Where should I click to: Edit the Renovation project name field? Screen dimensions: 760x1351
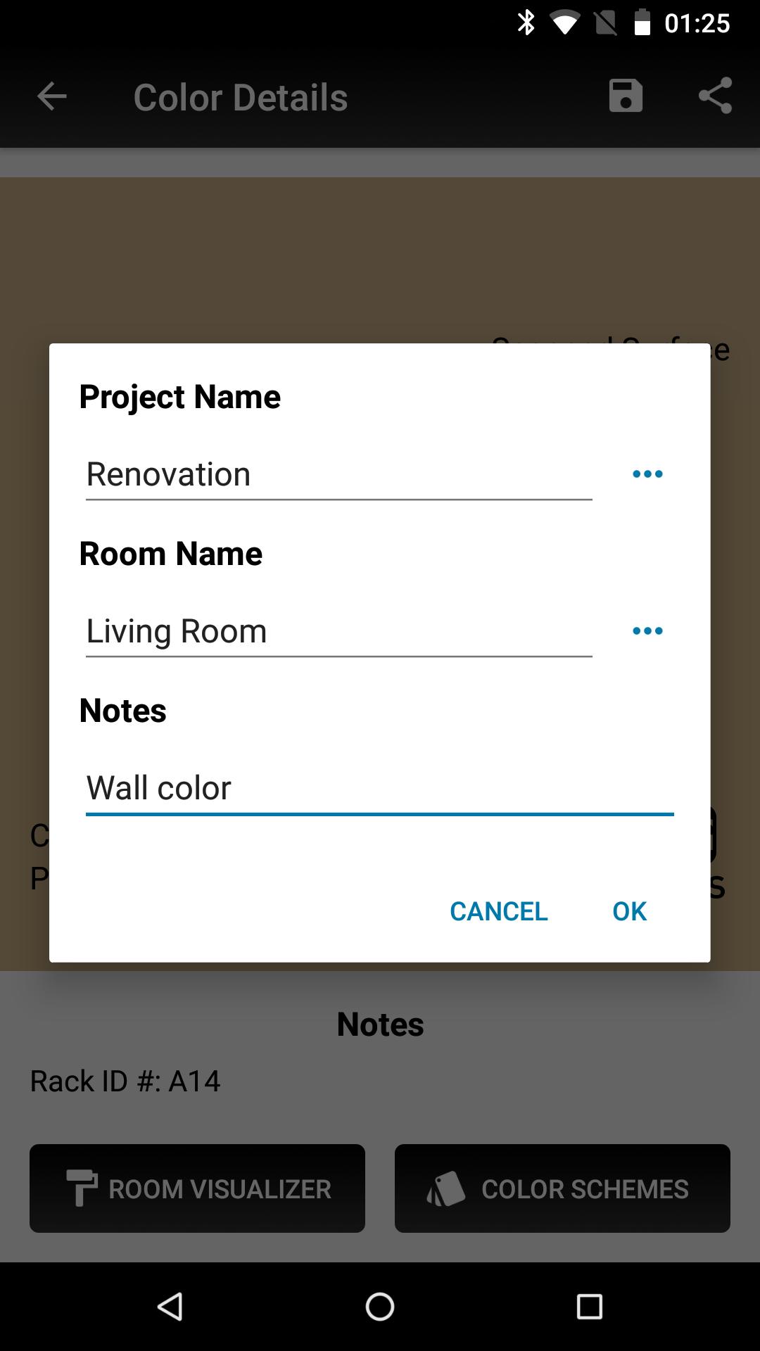338,475
